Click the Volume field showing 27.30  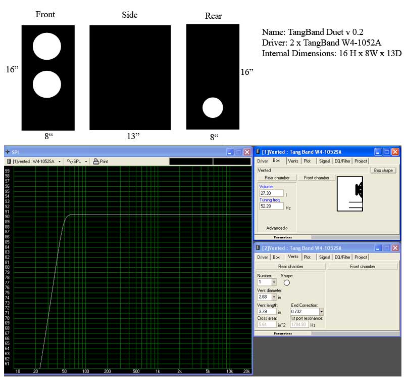click(271, 193)
